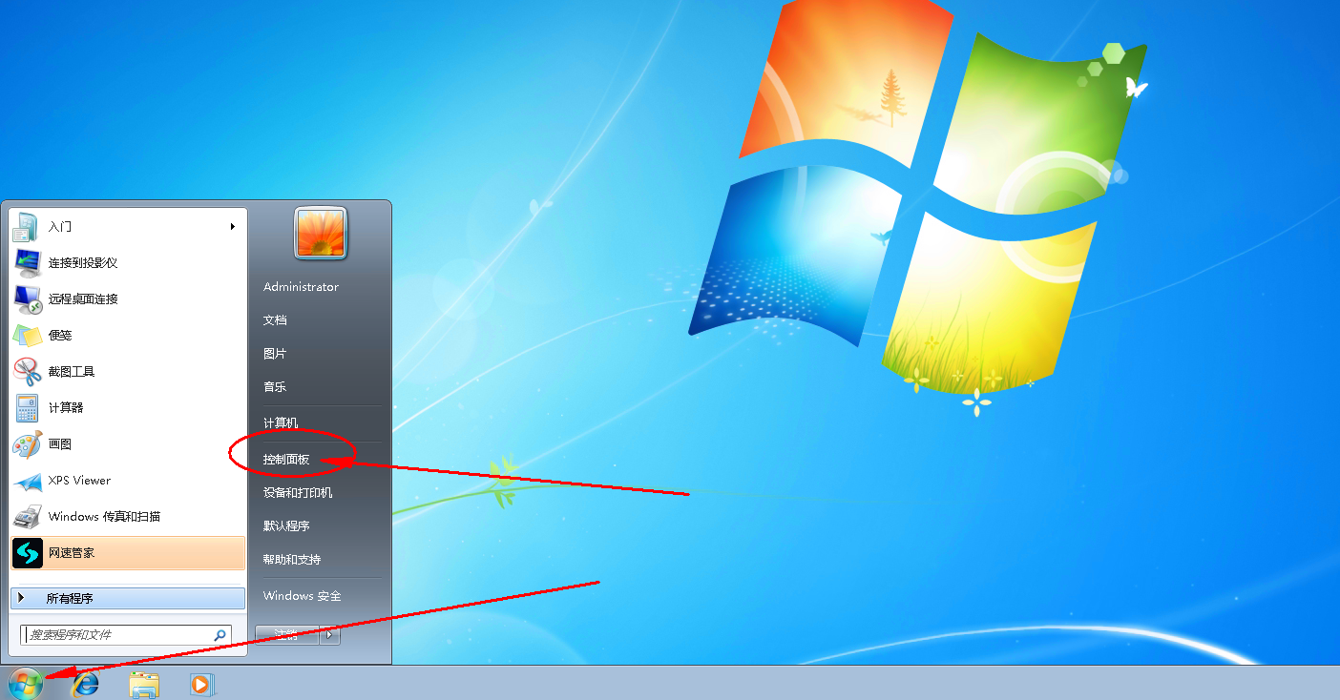Open 帮助和支持 help and support
This screenshot has height=700, width=1340.
click(x=292, y=560)
